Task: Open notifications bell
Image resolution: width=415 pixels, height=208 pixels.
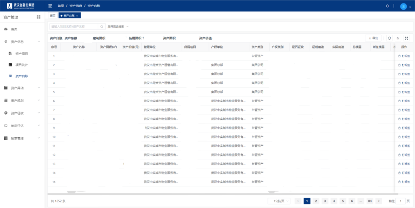Action: pyautogui.click(x=387, y=6)
